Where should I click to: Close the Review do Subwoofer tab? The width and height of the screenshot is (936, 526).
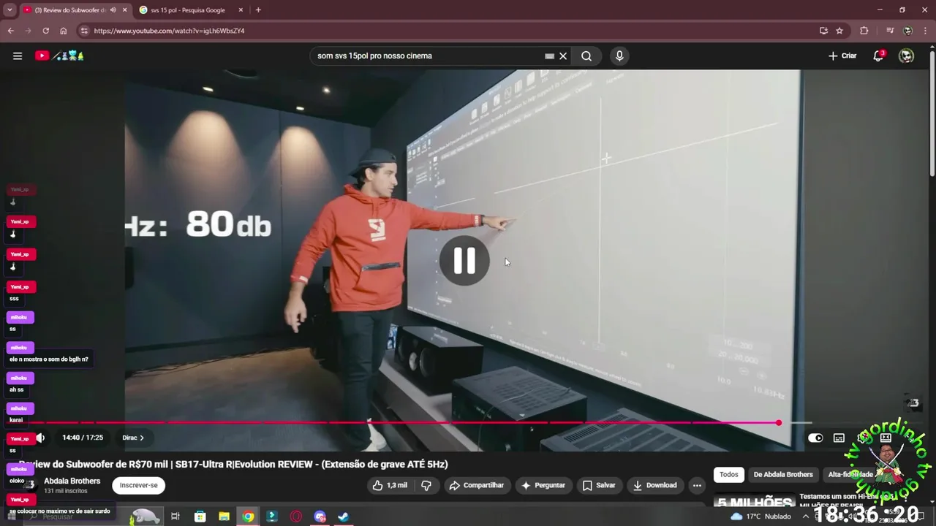tap(124, 10)
